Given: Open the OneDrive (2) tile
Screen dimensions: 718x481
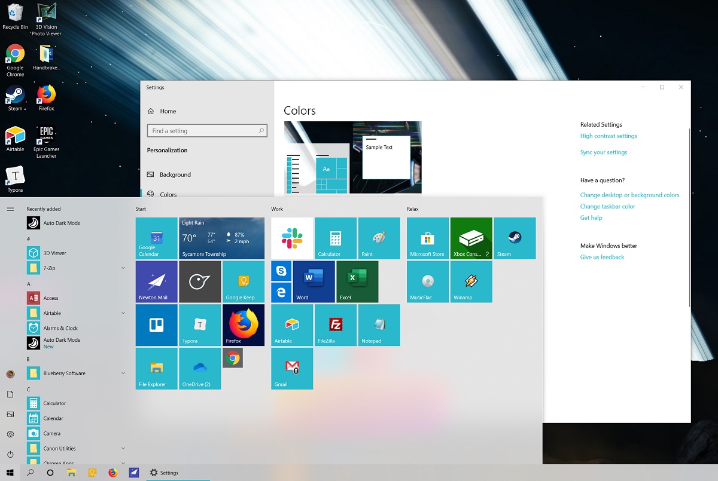Looking at the screenshot, I should 200,369.
